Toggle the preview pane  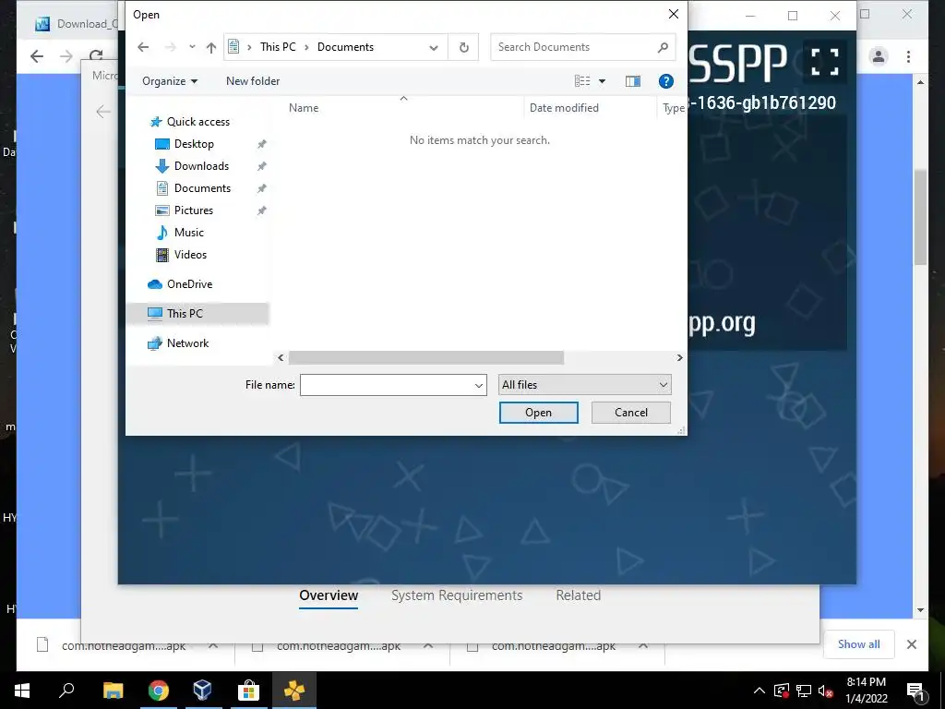[x=633, y=81]
